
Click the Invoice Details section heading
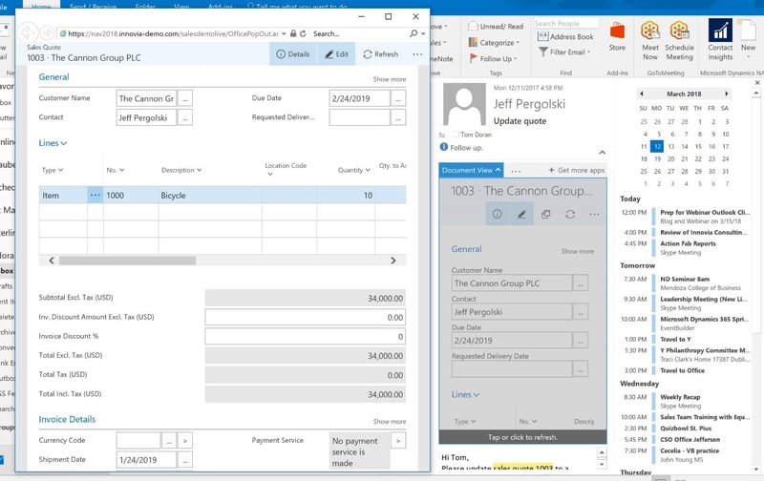click(x=67, y=419)
